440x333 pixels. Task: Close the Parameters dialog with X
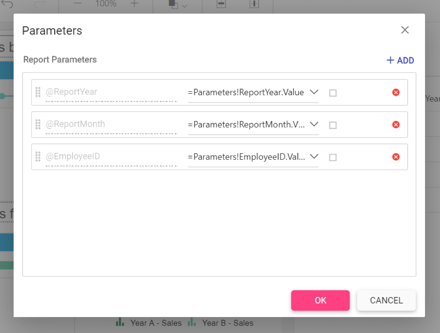pos(405,30)
